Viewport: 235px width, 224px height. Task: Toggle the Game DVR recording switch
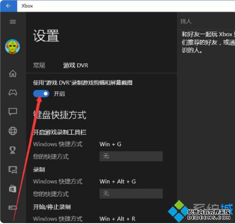pyautogui.click(x=41, y=94)
